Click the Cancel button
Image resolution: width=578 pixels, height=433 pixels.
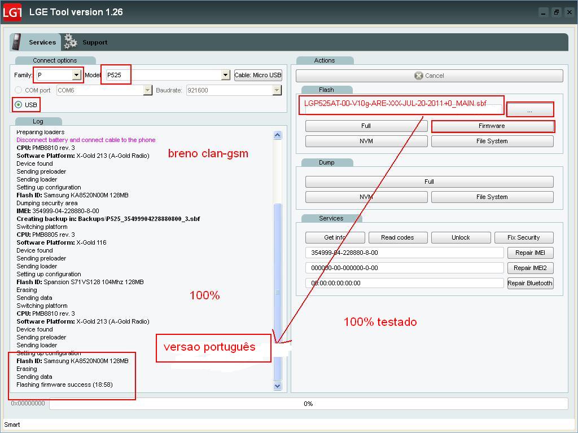pos(430,76)
